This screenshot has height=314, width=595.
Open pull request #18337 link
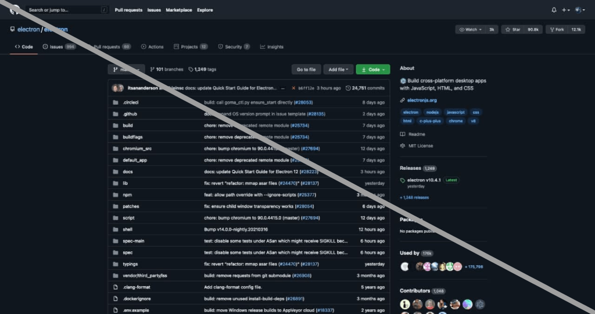(x=324, y=310)
